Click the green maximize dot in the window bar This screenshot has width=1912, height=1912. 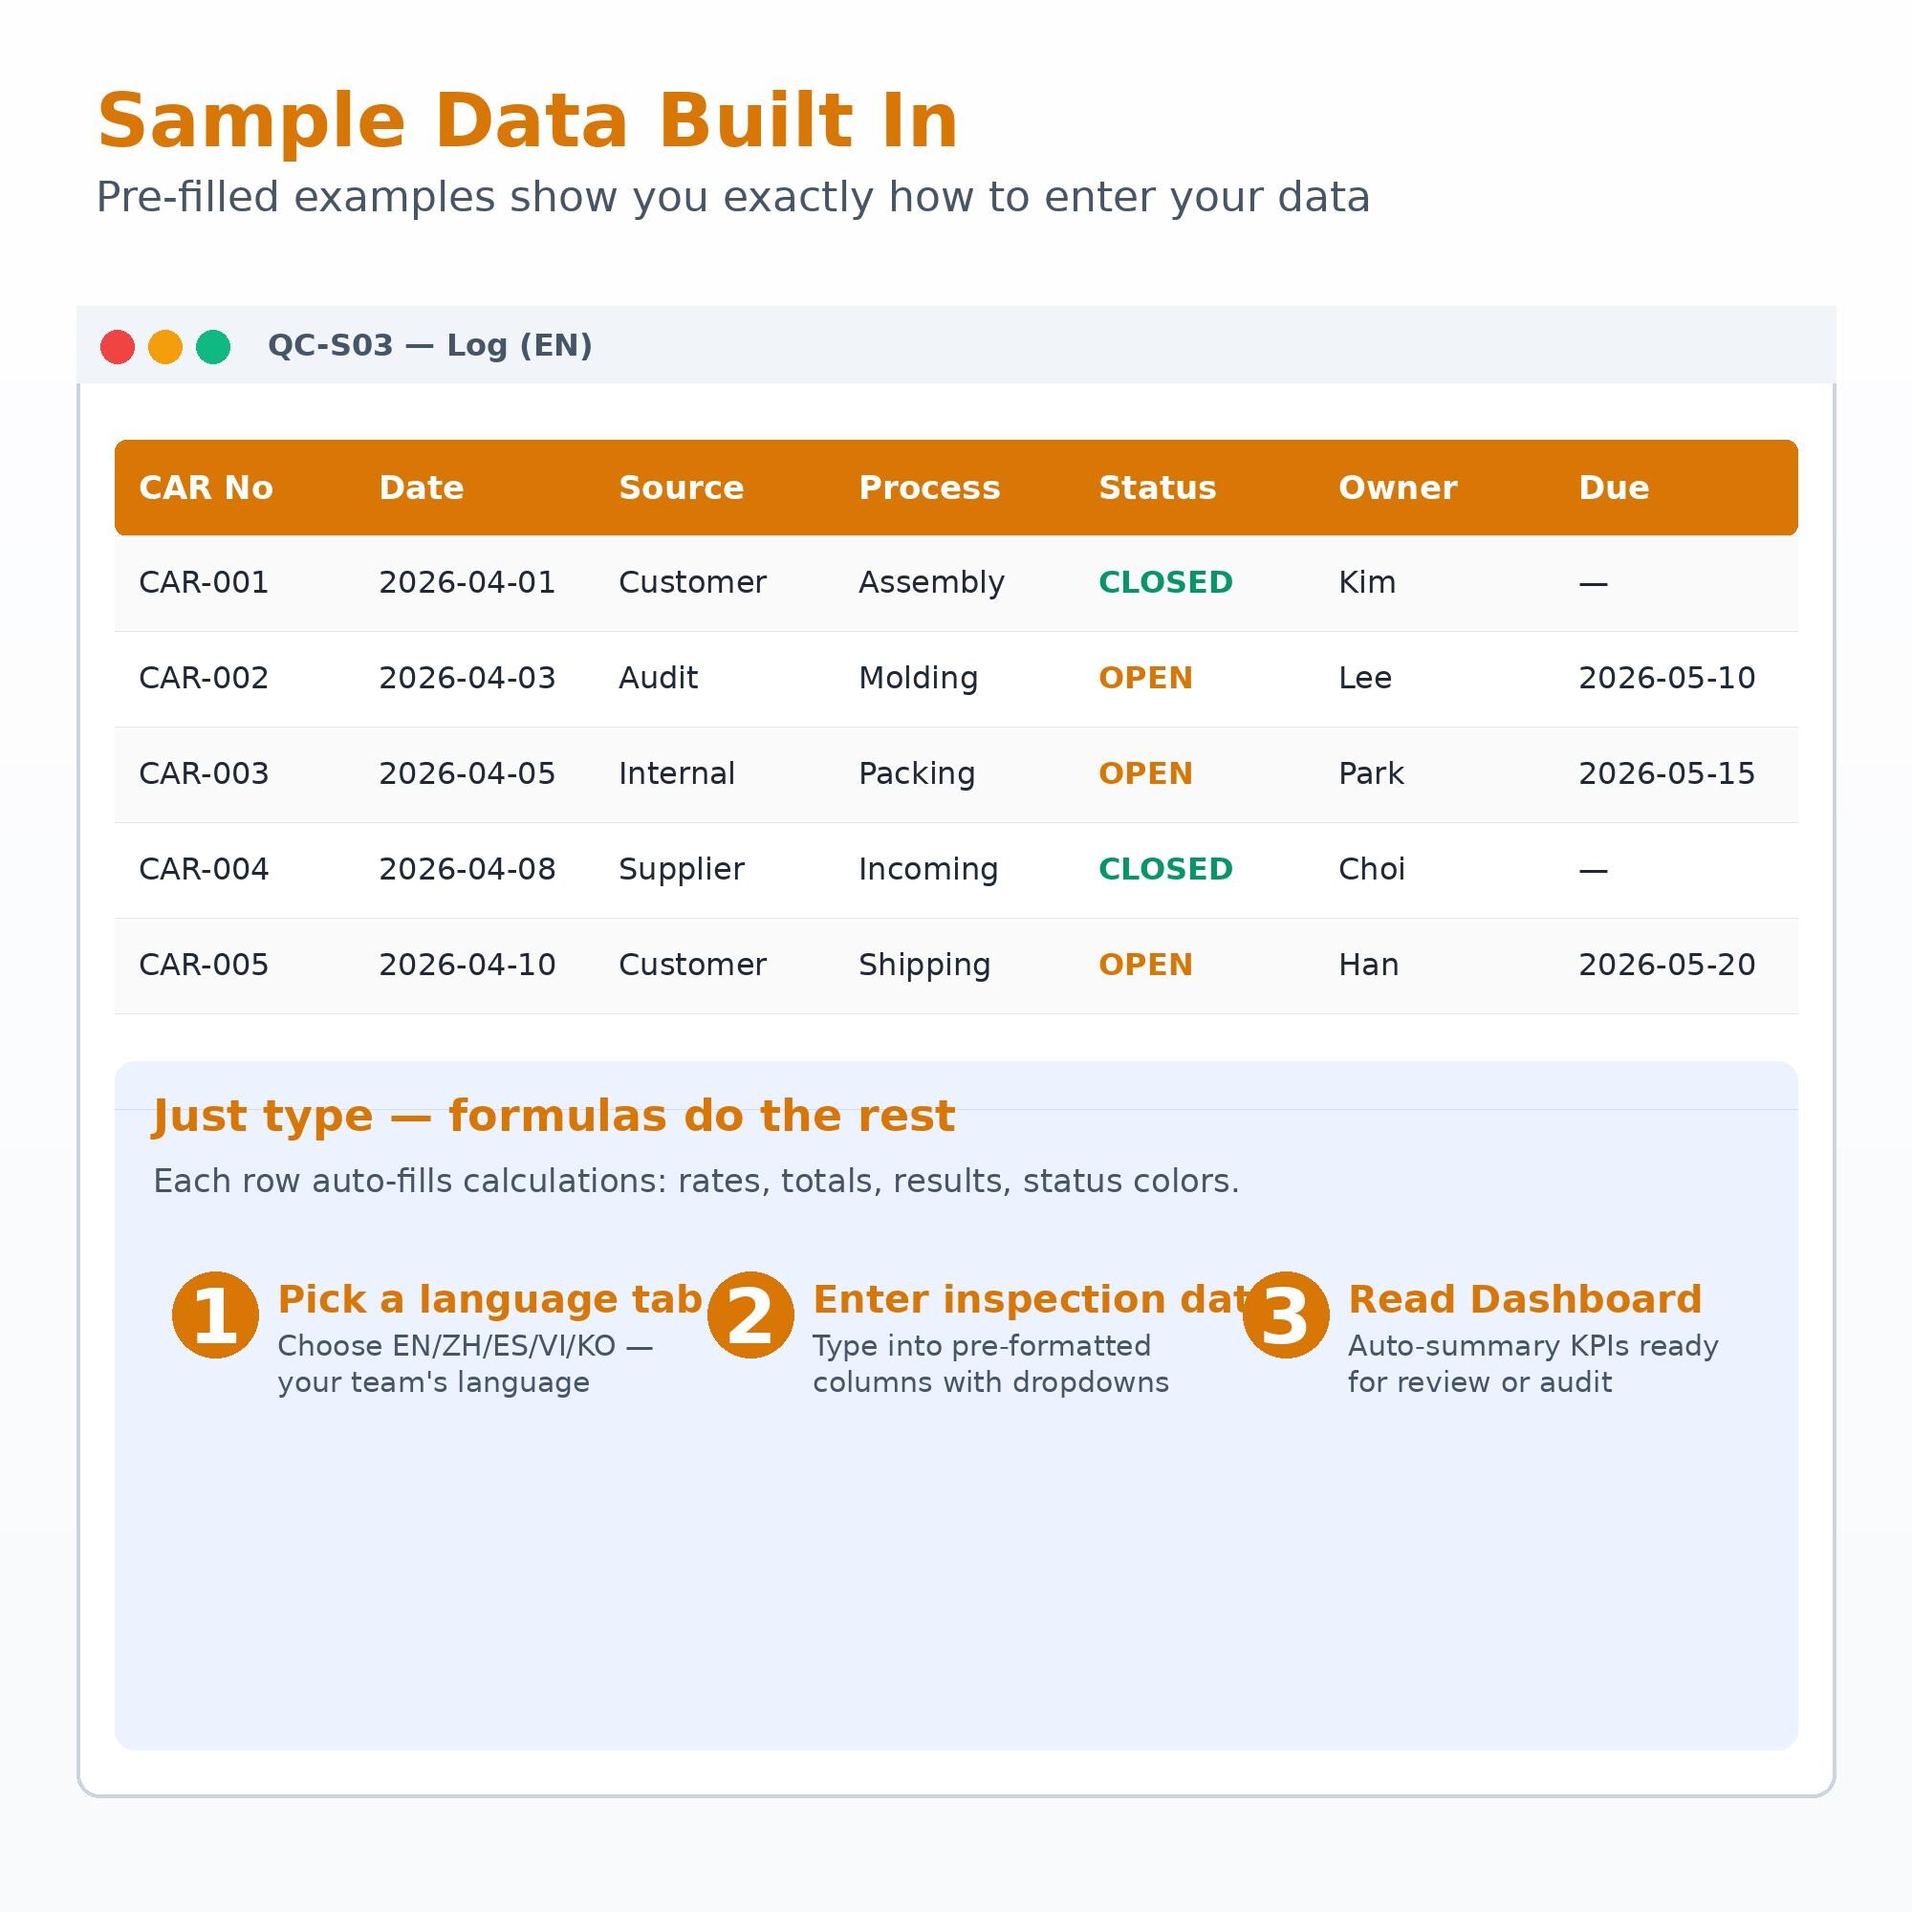[x=213, y=347]
